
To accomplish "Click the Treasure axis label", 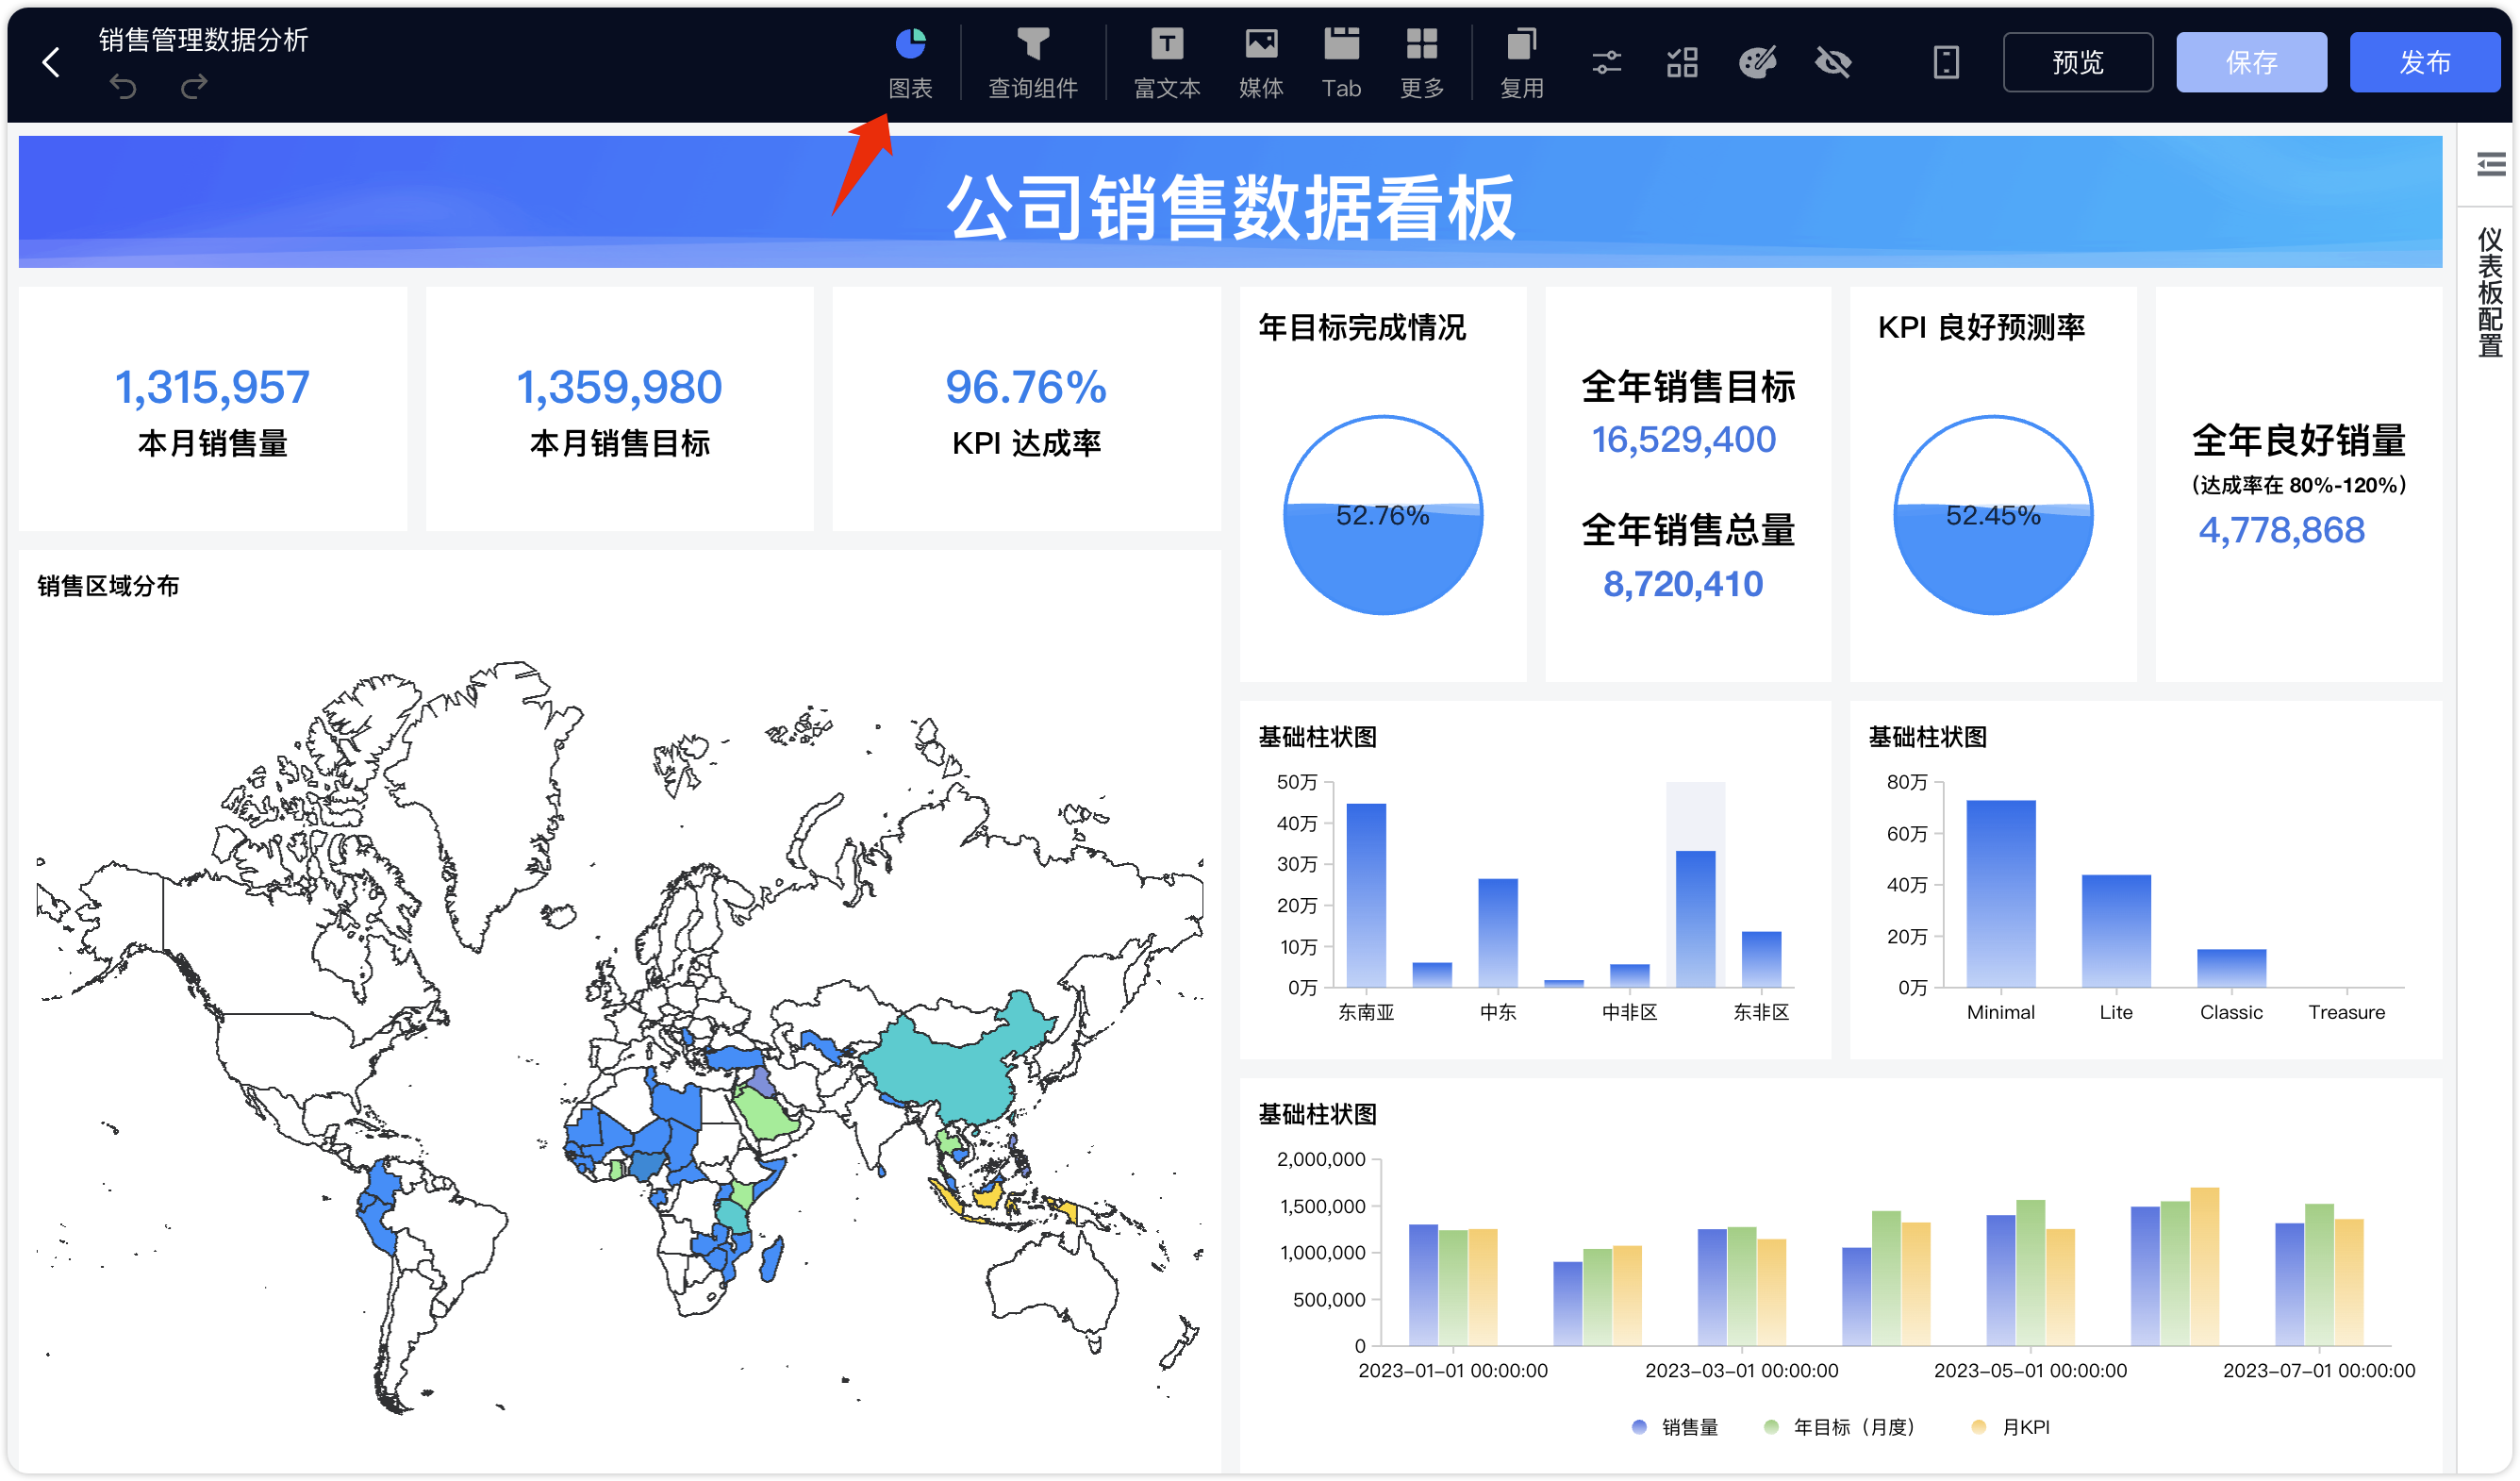I will pyautogui.click(x=2346, y=1012).
